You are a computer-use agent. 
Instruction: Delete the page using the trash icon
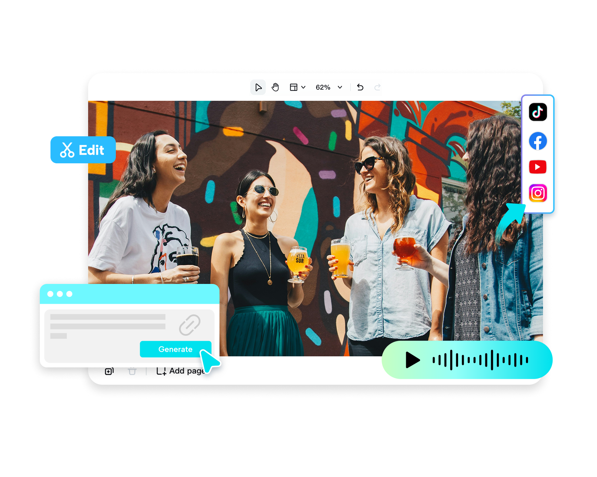point(132,371)
